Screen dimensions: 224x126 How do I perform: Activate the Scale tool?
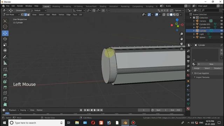5,45
